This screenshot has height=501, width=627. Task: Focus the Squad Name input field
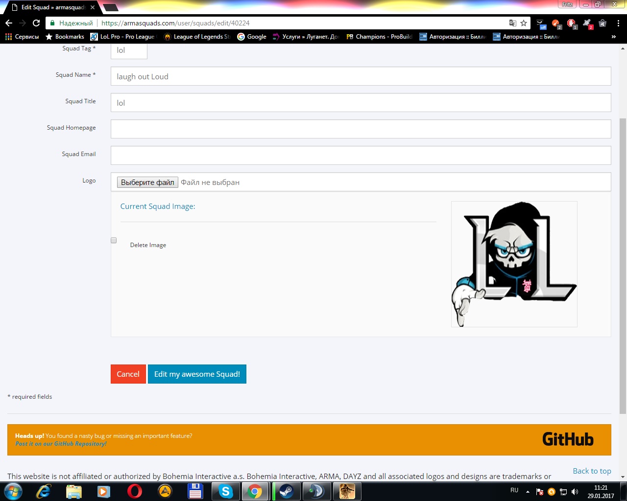[x=361, y=76]
